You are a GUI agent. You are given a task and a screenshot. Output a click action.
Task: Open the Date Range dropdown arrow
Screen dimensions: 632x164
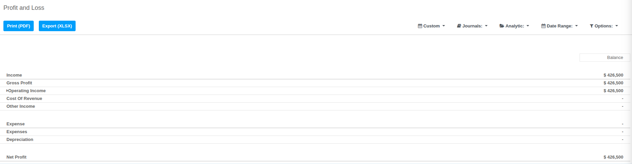(576, 26)
